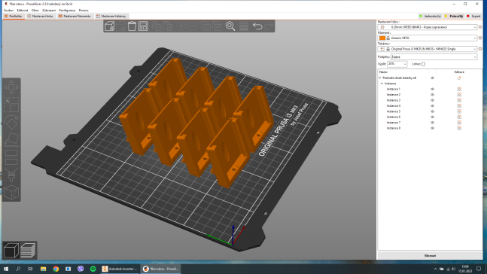Hide Instance 3 with eye icon
487x274 pixels.
pyautogui.click(x=432, y=100)
